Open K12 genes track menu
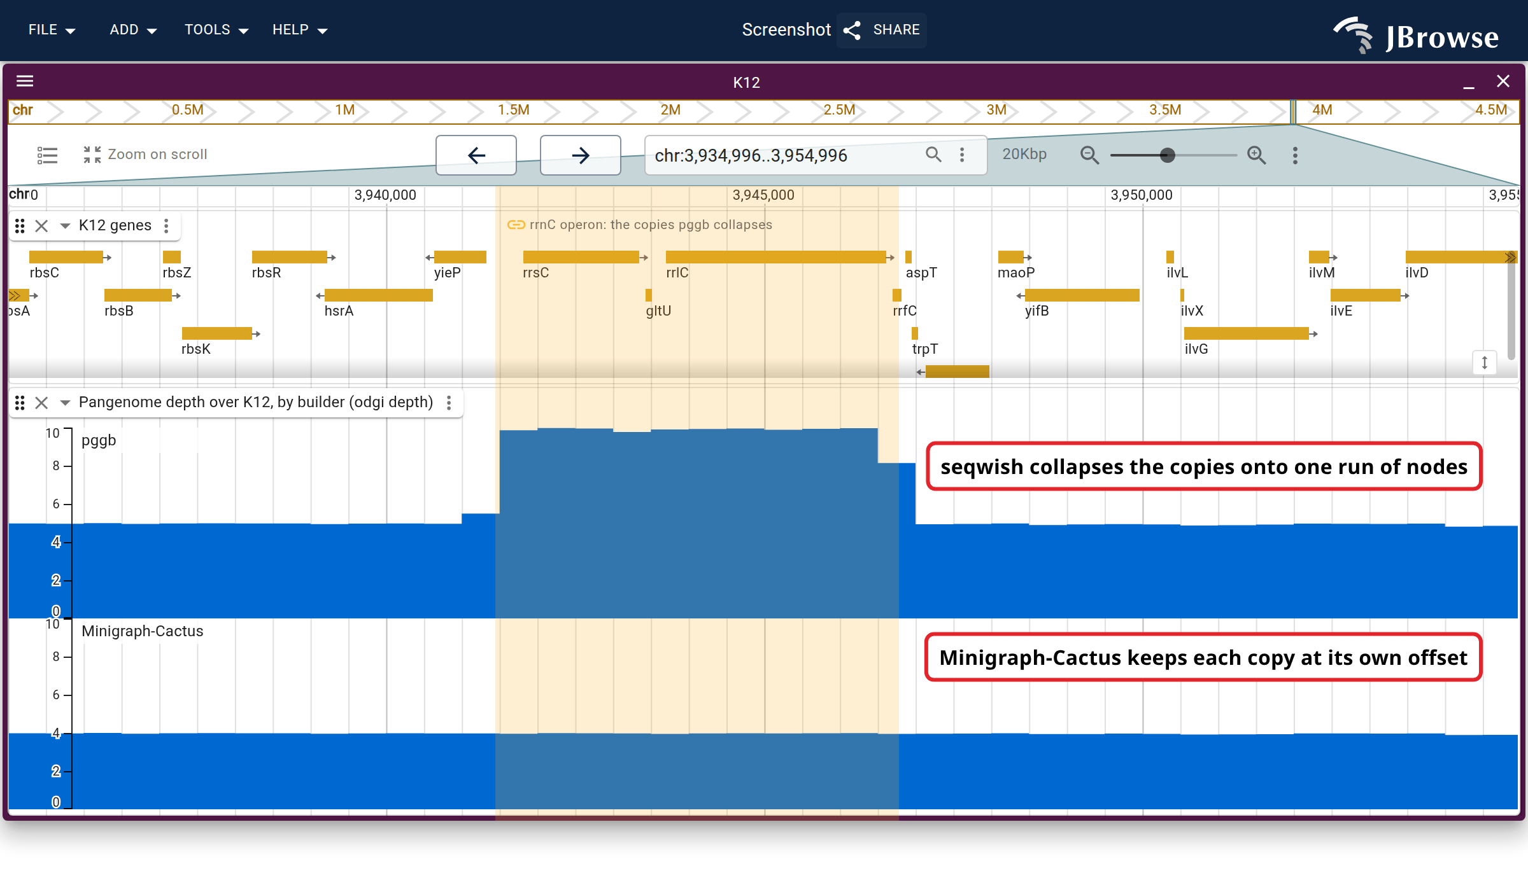This screenshot has height=878, width=1528. (x=166, y=226)
